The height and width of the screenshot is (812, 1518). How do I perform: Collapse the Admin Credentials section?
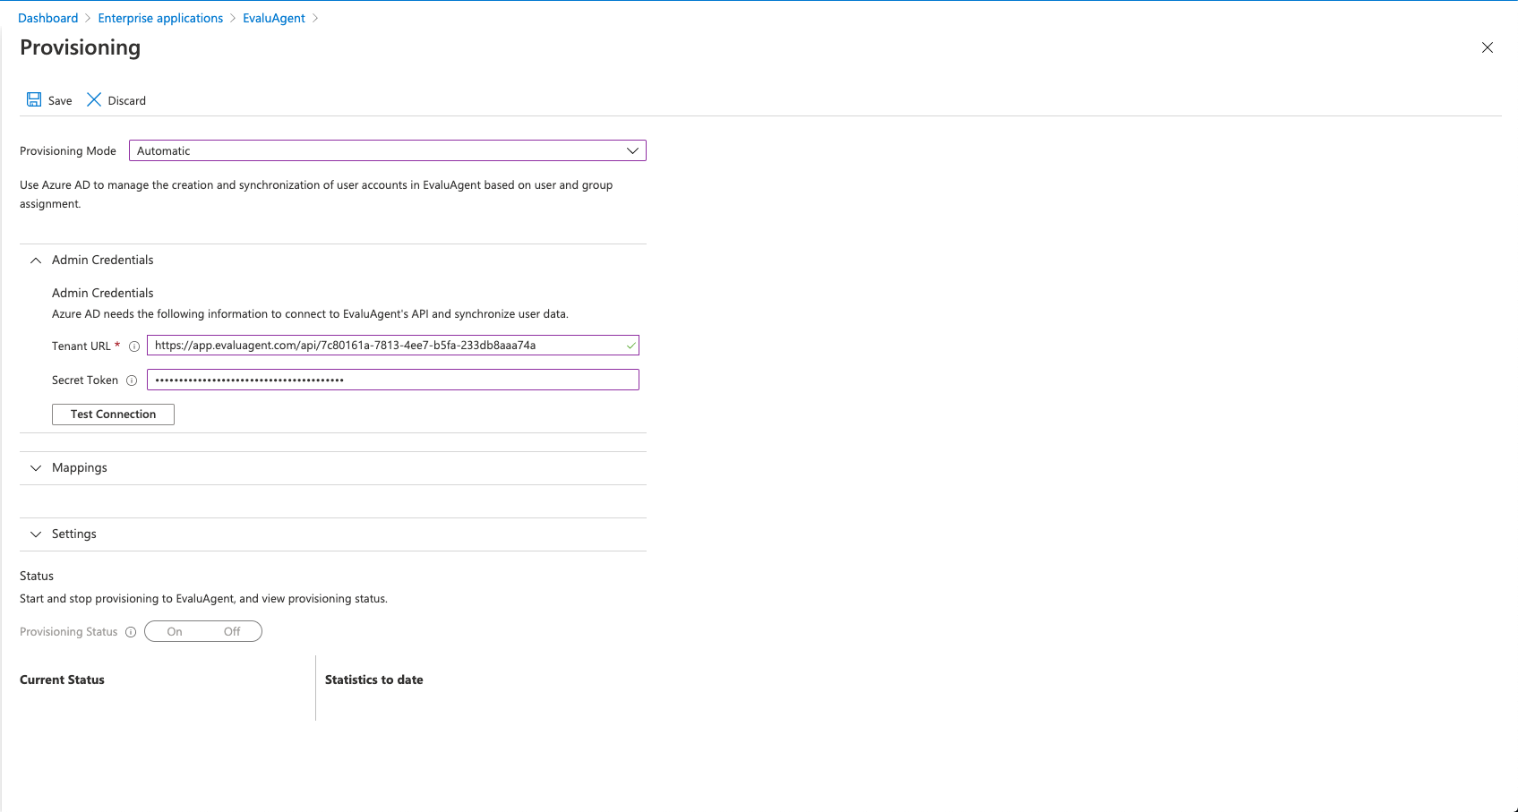[36, 261]
